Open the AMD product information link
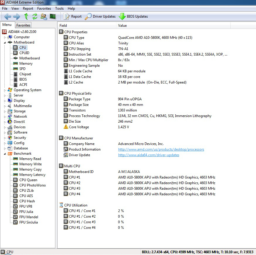This screenshot has height=255, width=256. coord(161,149)
